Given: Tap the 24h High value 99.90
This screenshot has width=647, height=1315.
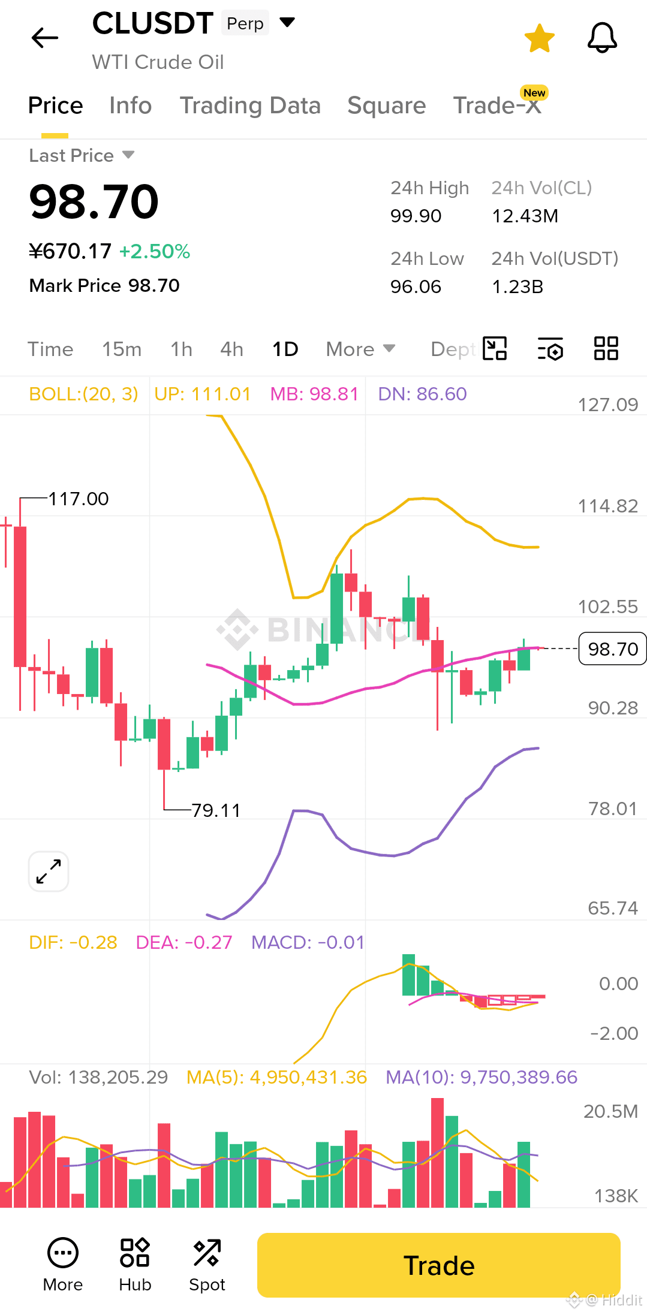Looking at the screenshot, I should pyautogui.click(x=416, y=216).
